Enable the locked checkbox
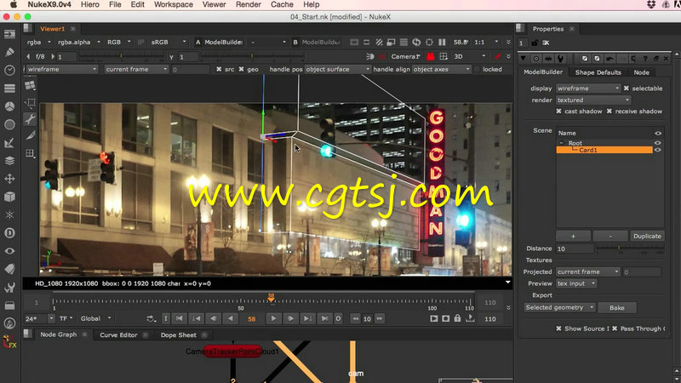 tap(478, 69)
